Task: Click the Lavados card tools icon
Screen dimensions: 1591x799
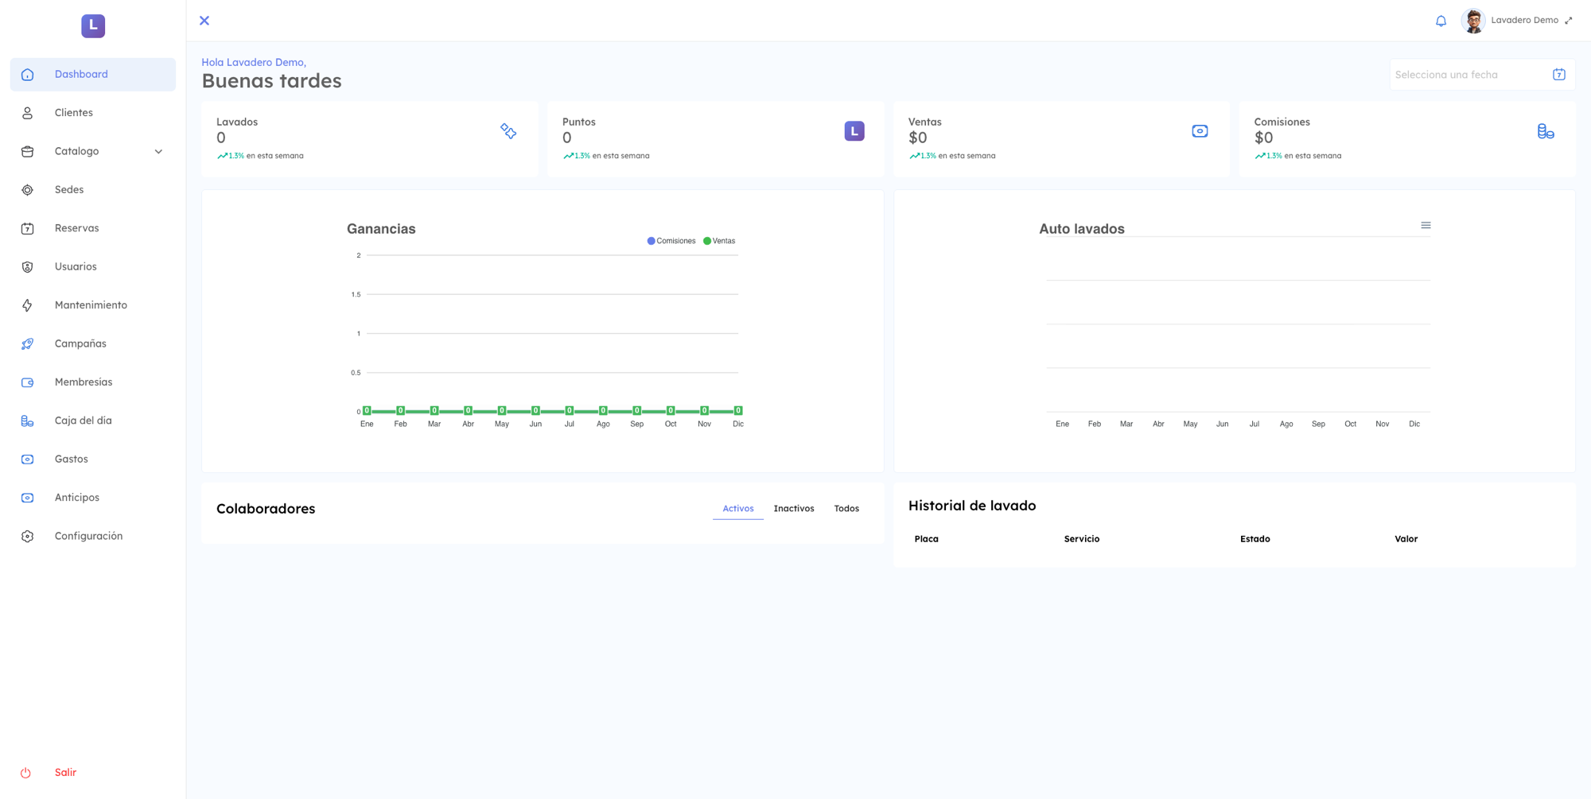Action: coord(508,131)
